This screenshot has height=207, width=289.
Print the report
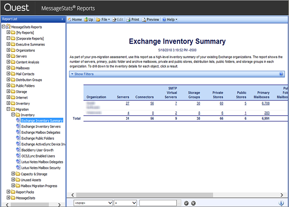click(133, 20)
